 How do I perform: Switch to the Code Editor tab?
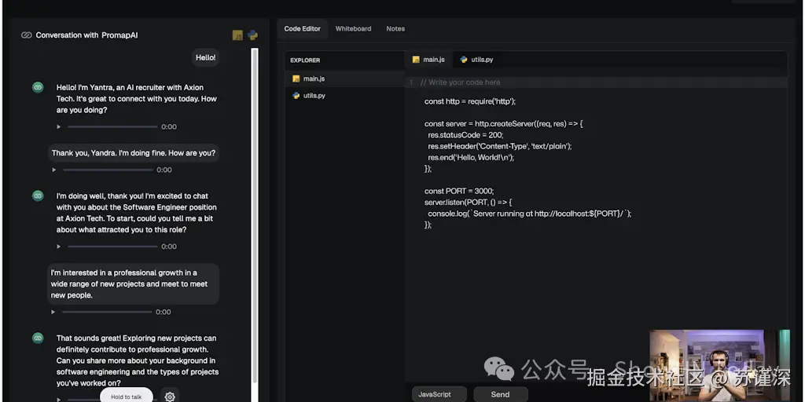(303, 29)
